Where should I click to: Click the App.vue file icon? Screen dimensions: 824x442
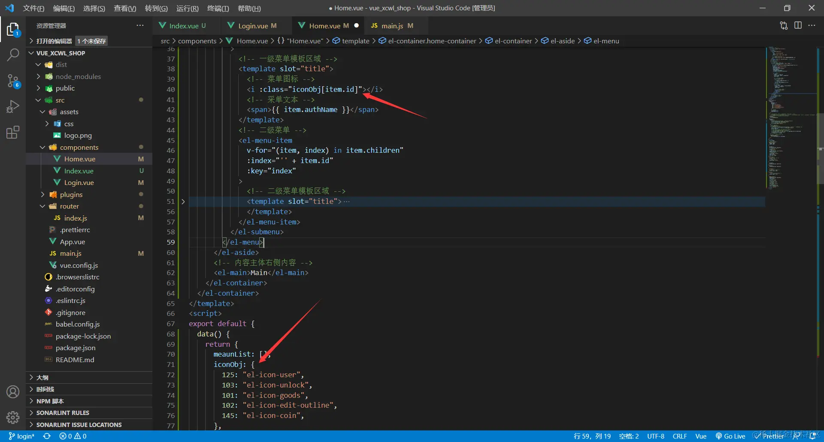53,242
